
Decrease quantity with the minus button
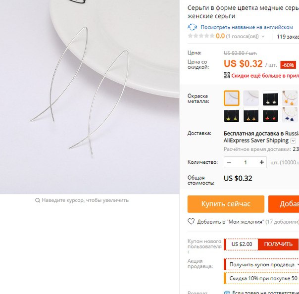coord(229,162)
